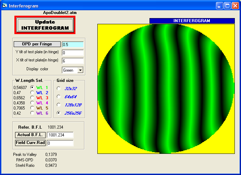Screen dimensions: 241x175
Task: Maximize the Interferogram window
Action: (x=227, y=6)
